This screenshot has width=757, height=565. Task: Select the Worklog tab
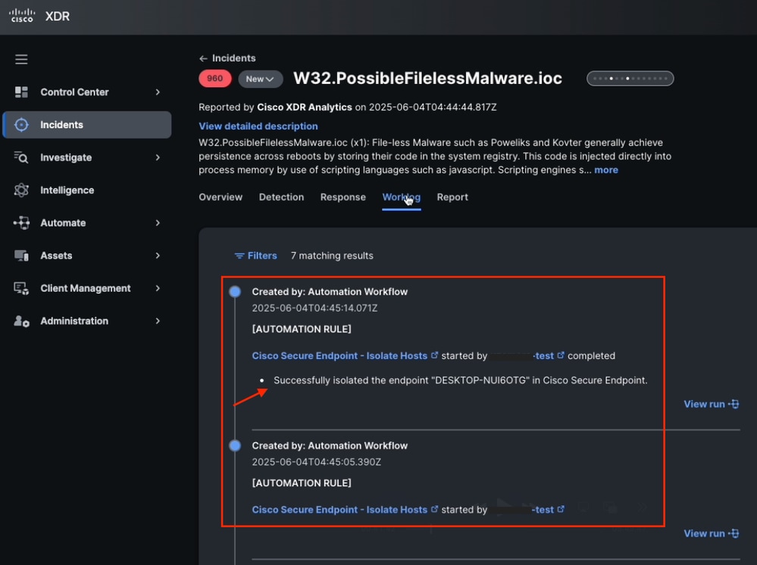pos(401,198)
